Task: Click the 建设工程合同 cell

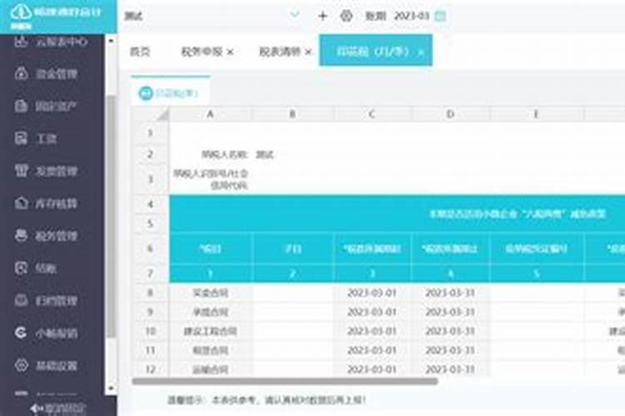Action: click(211, 331)
